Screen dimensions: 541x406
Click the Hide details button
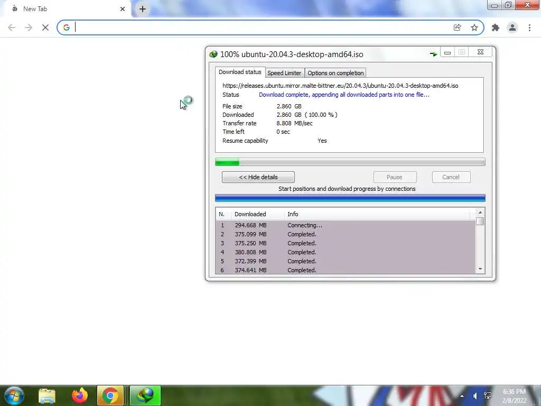[x=258, y=177]
